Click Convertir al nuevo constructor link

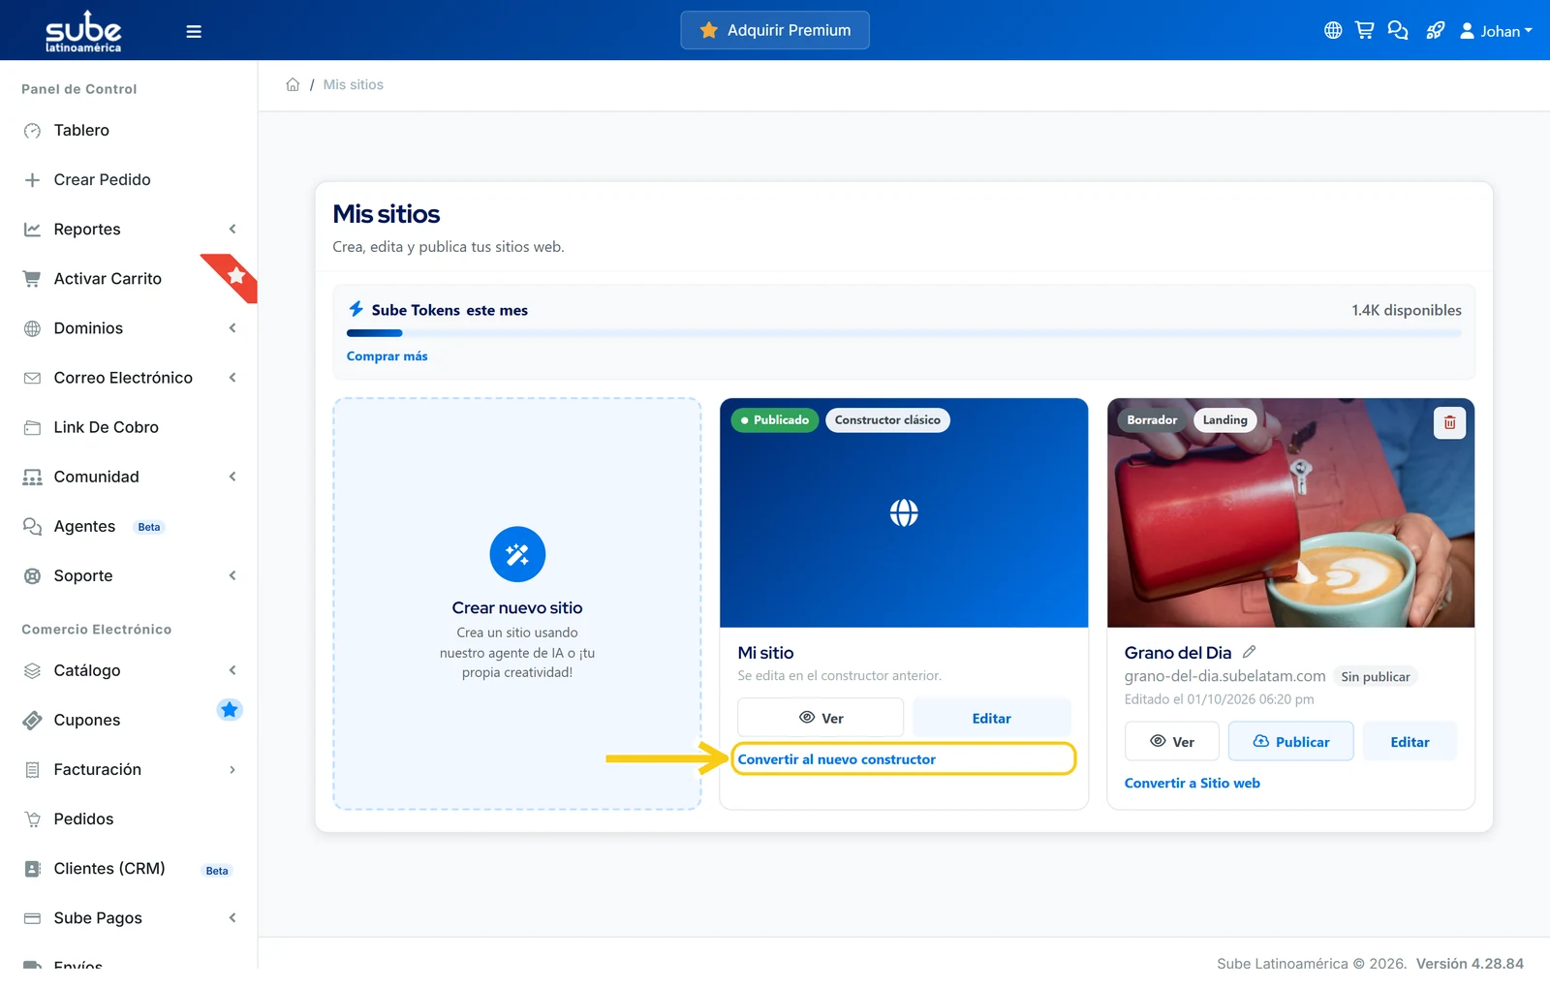837,759
